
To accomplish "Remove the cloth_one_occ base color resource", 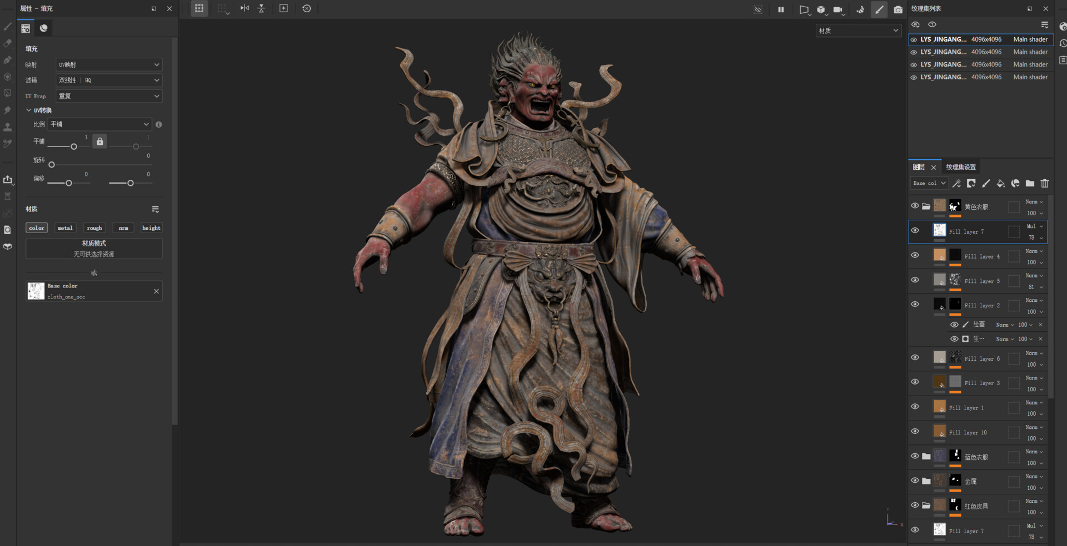I will click(x=156, y=291).
